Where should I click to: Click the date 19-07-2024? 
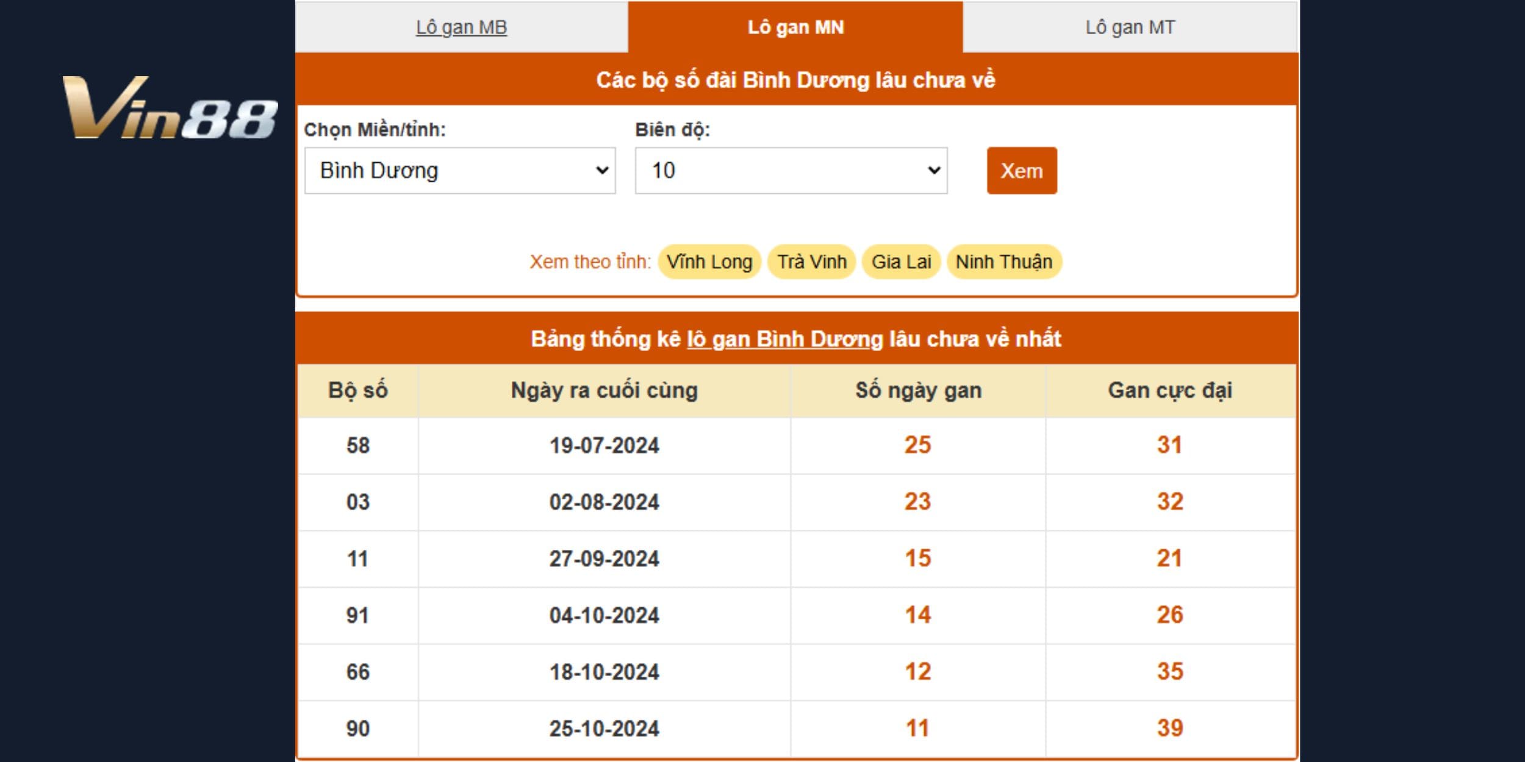605,446
